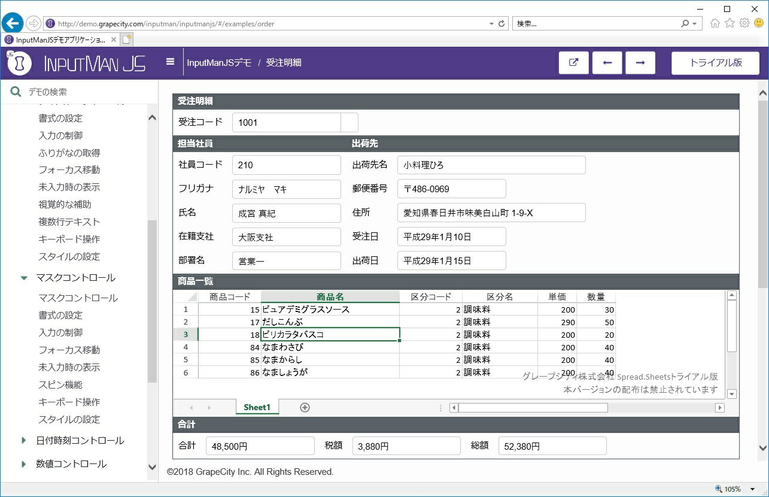Click the sheet tab previous navigation arrow

[x=191, y=408]
